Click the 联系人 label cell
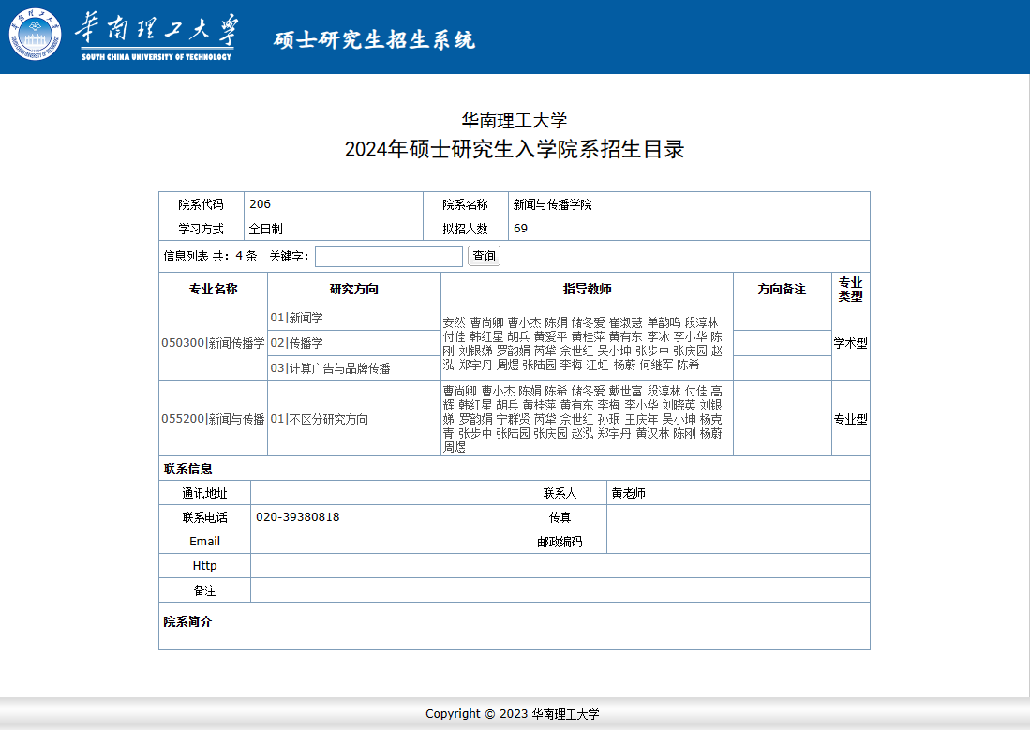 tap(560, 493)
